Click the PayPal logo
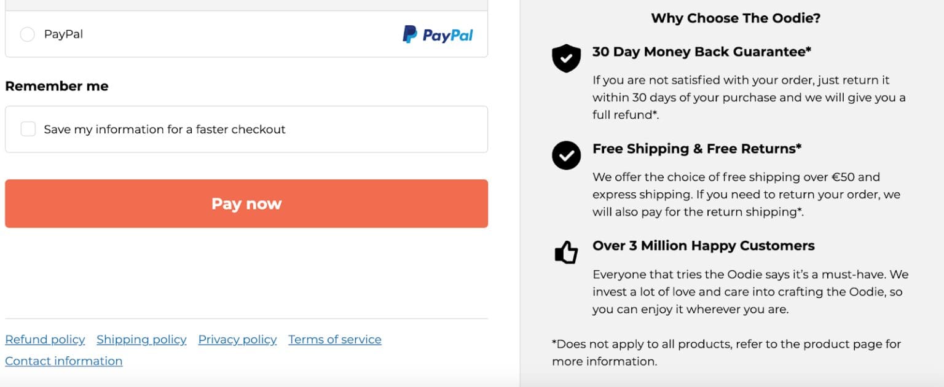 438,35
